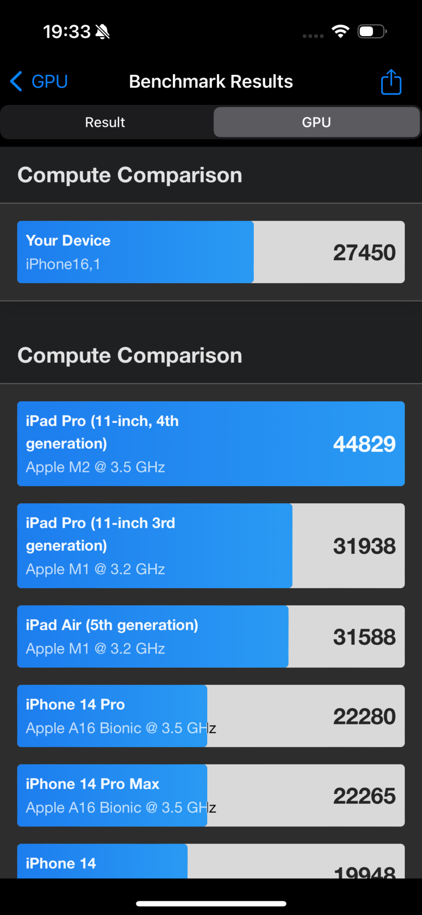Tap the back chevron arrow
Screen dimensions: 422x915
(16, 81)
